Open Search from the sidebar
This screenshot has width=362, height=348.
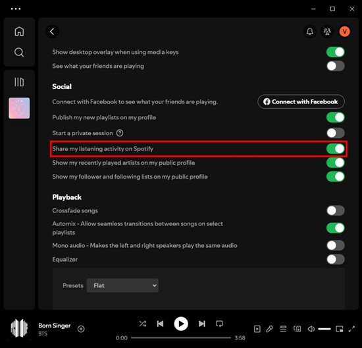[19, 52]
